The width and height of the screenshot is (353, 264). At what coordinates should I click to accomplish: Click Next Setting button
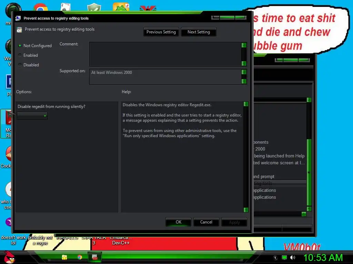199,32
